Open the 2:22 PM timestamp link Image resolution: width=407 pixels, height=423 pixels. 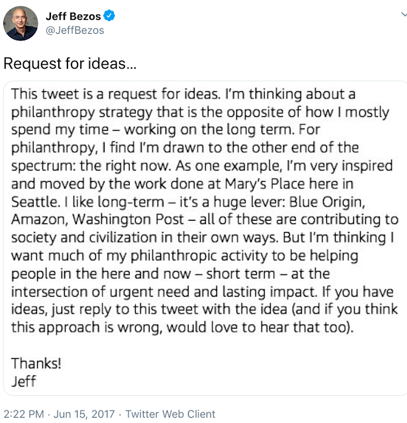coord(23,414)
